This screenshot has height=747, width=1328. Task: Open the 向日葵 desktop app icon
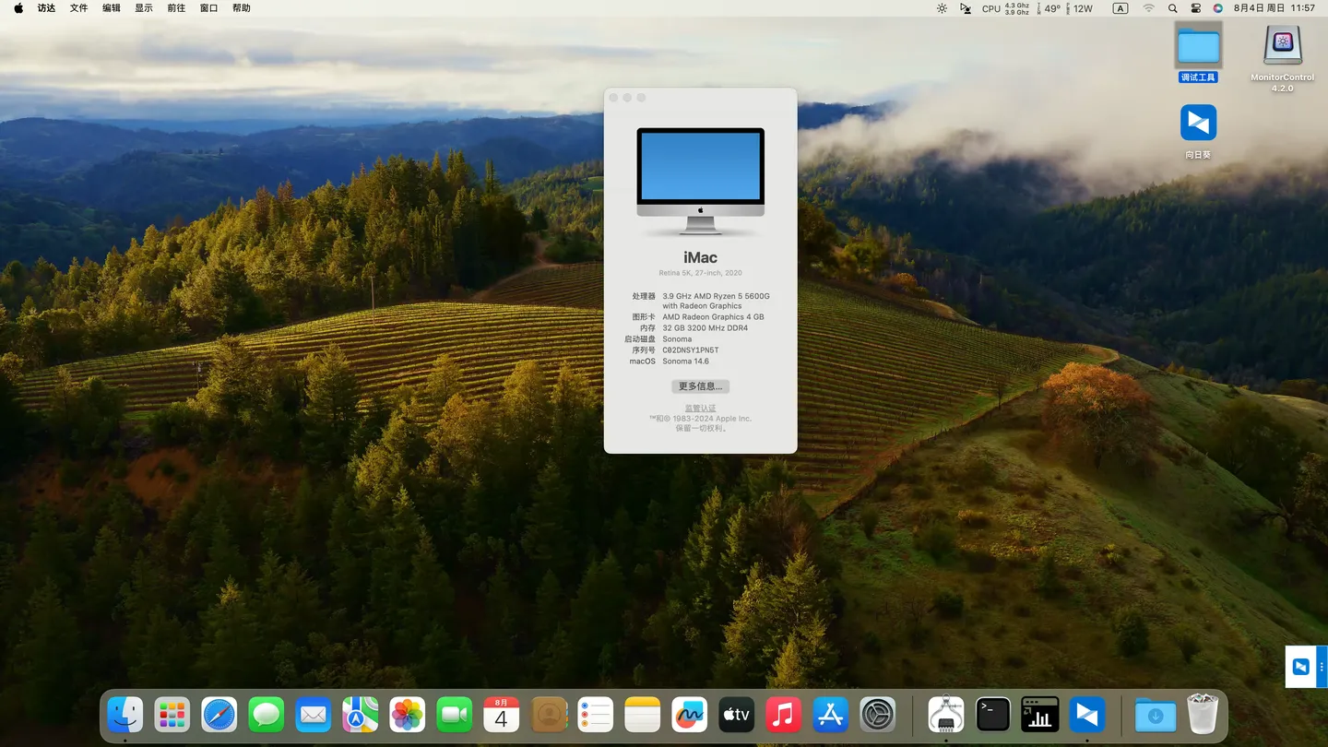(1198, 124)
